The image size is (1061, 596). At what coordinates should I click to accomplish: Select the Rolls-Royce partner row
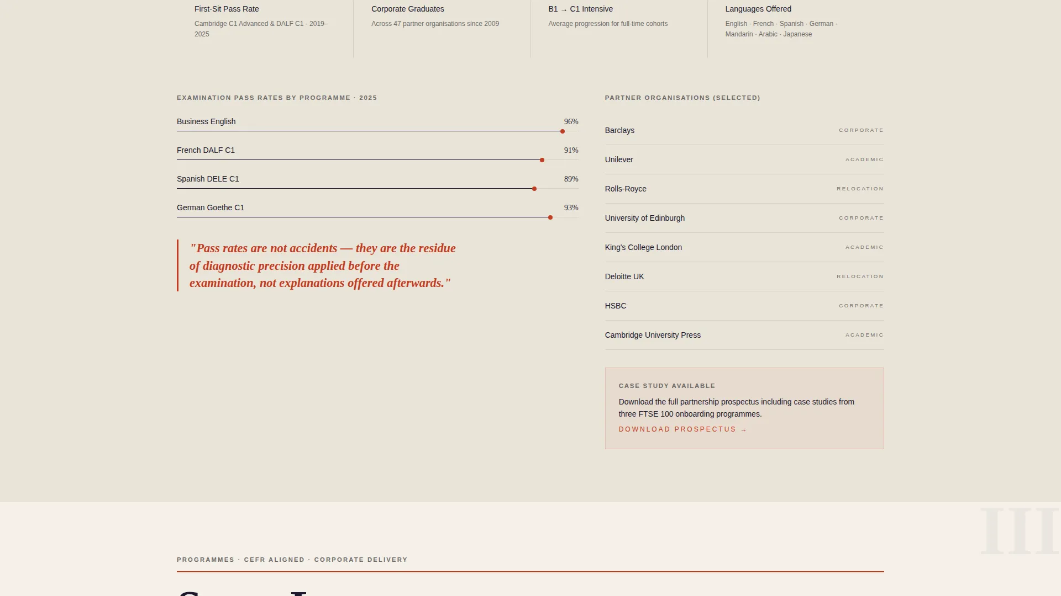pyautogui.click(x=744, y=189)
